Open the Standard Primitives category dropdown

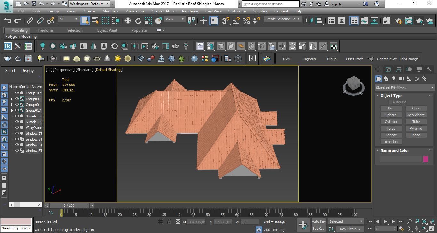(405, 88)
